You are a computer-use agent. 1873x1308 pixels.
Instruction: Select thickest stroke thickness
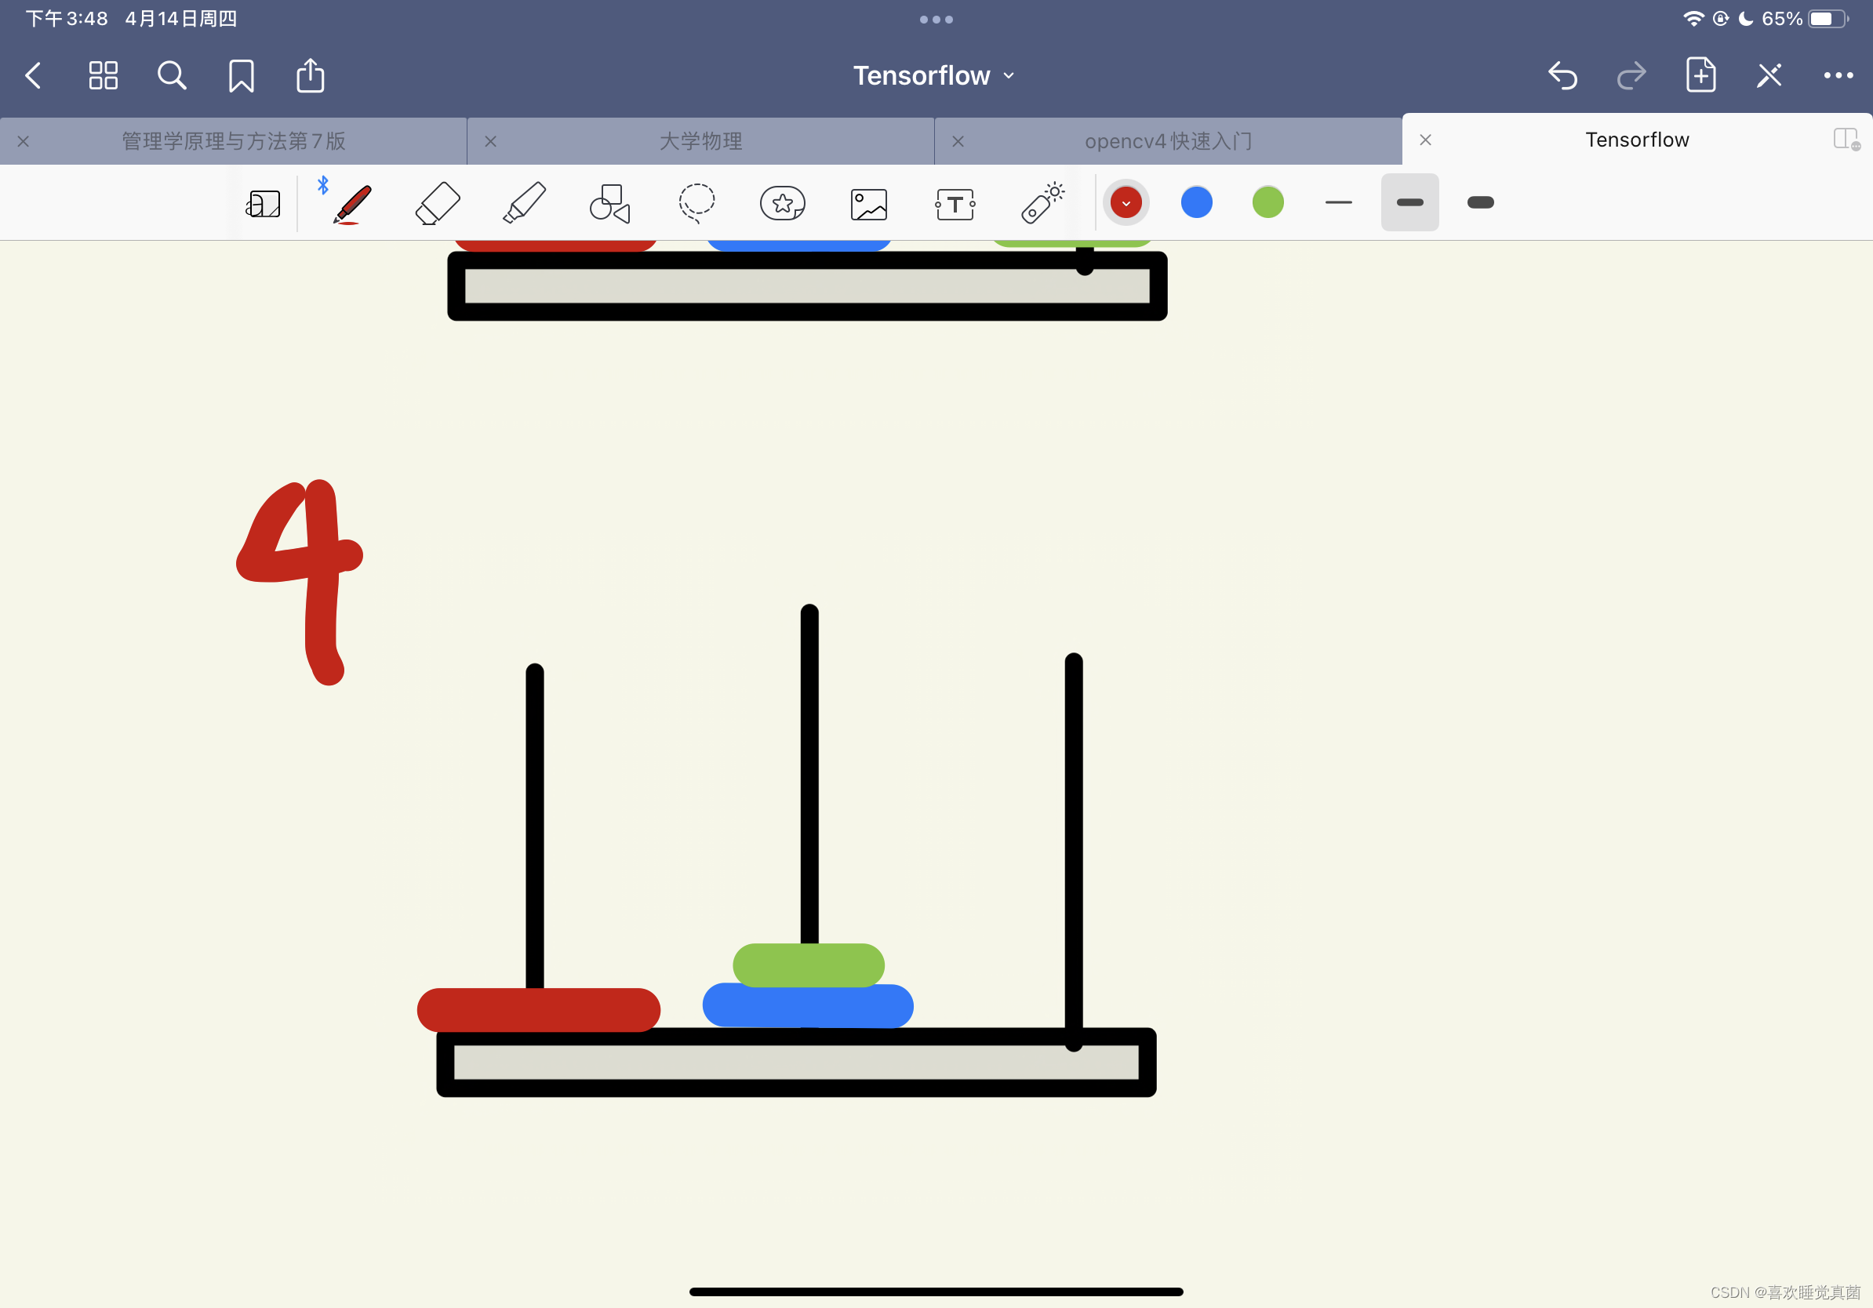tap(1480, 202)
